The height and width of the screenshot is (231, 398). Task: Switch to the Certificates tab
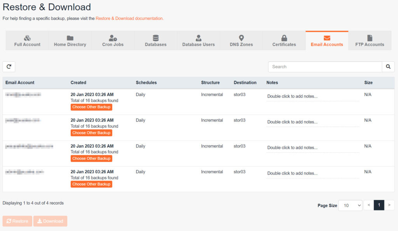284,41
